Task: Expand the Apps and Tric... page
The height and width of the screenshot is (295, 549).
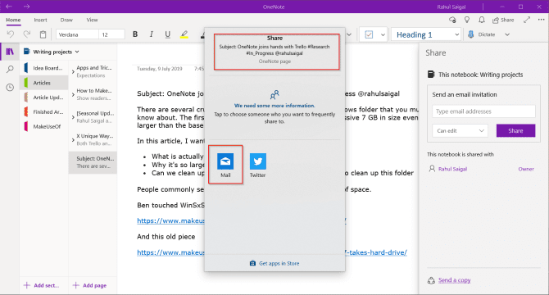Action: click(x=73, y=72)
